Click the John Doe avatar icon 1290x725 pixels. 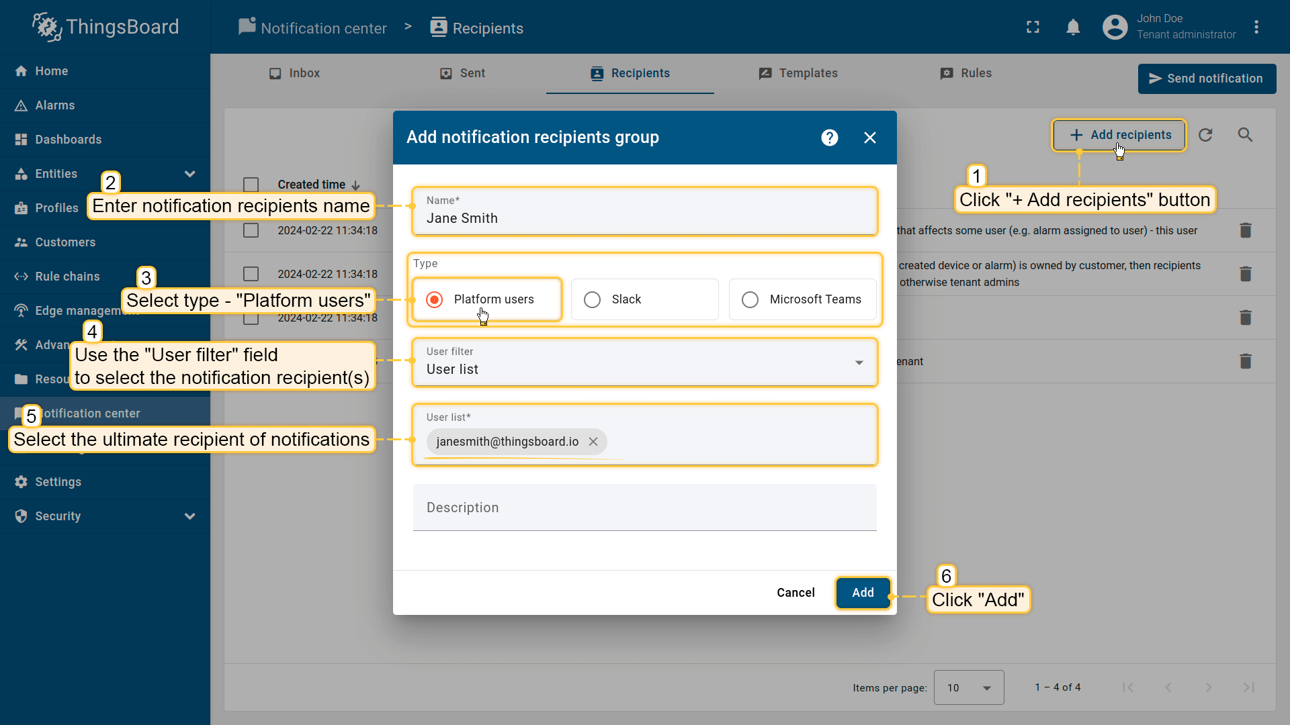click(x=1115, y=28)
